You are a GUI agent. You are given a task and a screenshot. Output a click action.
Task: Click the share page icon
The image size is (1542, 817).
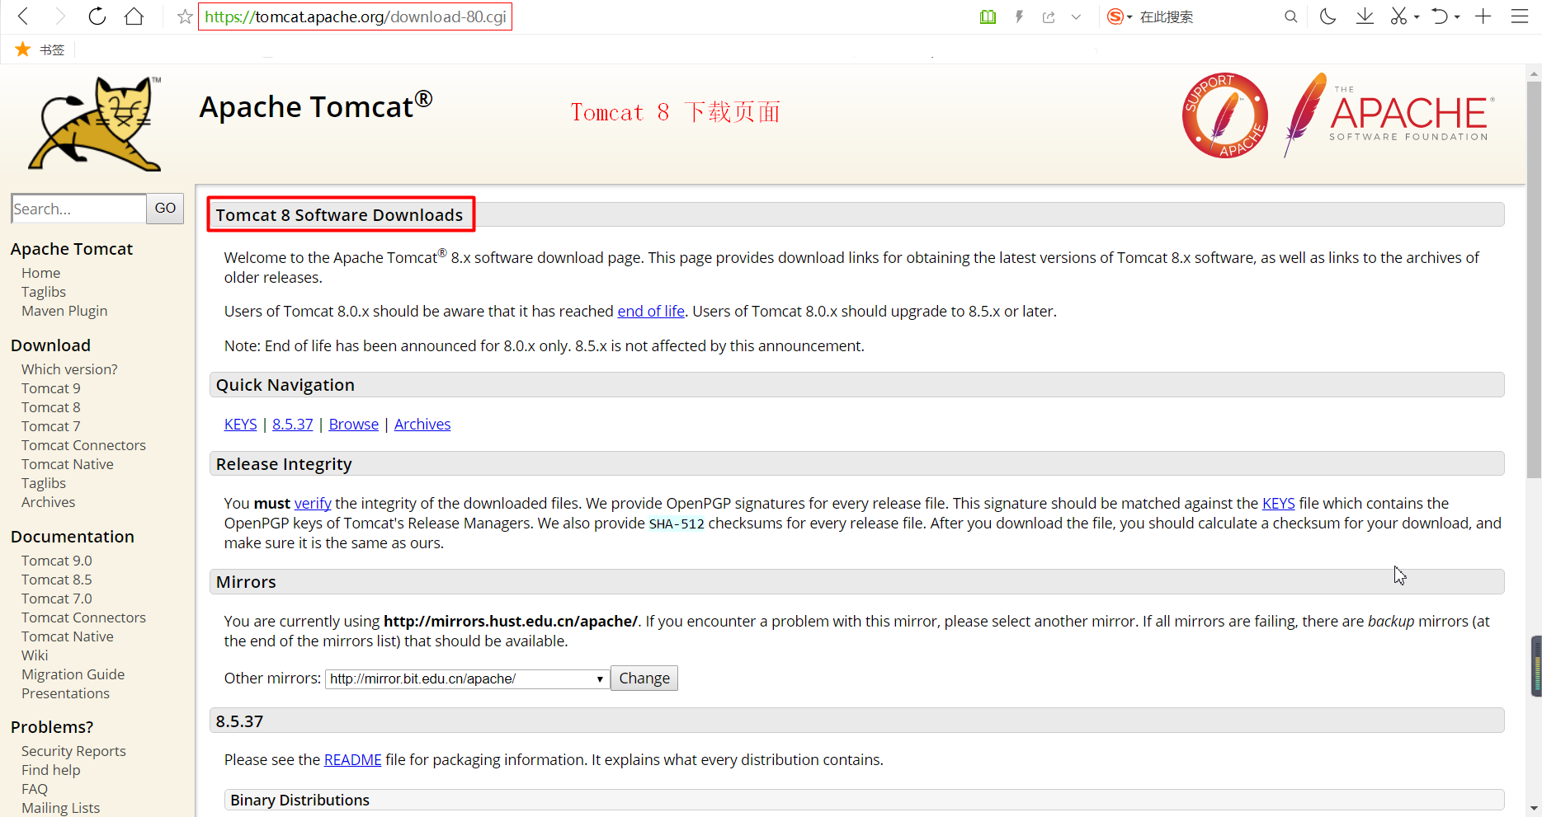coord(1049,16)
